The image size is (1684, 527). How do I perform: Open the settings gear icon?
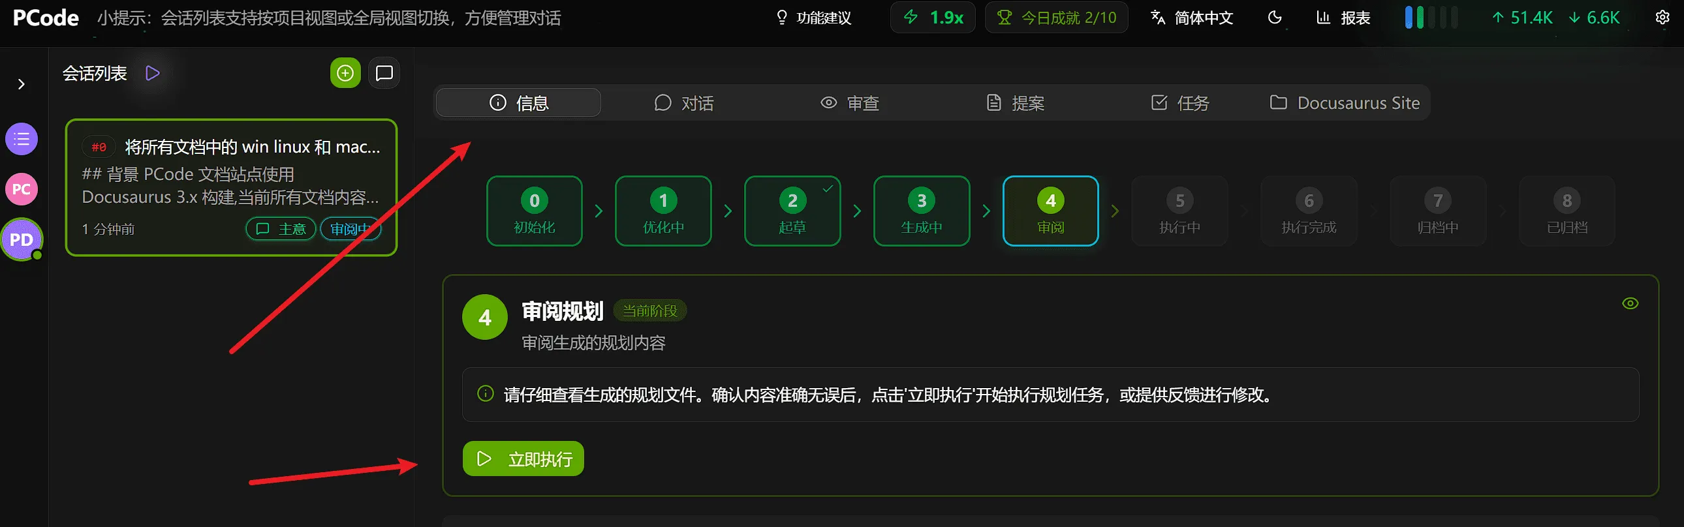[1662, 18]
